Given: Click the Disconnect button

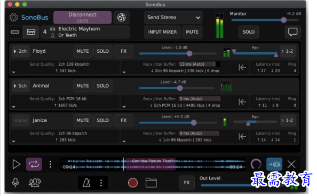Looking at the screenshot, I should [83, 18].
